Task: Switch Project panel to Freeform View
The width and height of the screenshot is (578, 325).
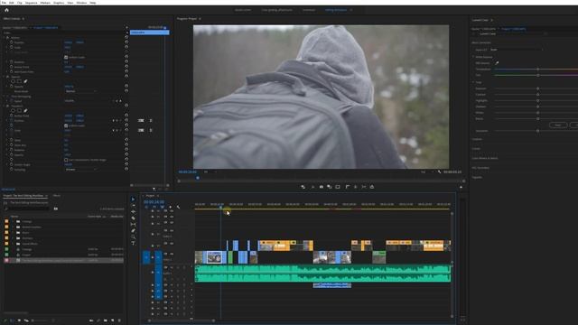Action: pyautogui.click(x=26, y=320)
